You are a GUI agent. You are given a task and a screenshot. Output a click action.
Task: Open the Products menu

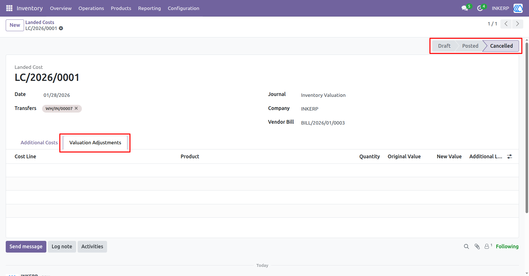pyautogui.click(x=121, y=8)
